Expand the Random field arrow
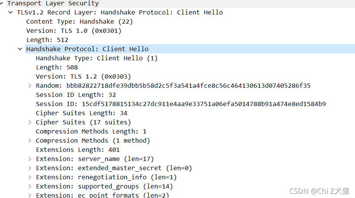Screen dimensions: 355x198 30,86
